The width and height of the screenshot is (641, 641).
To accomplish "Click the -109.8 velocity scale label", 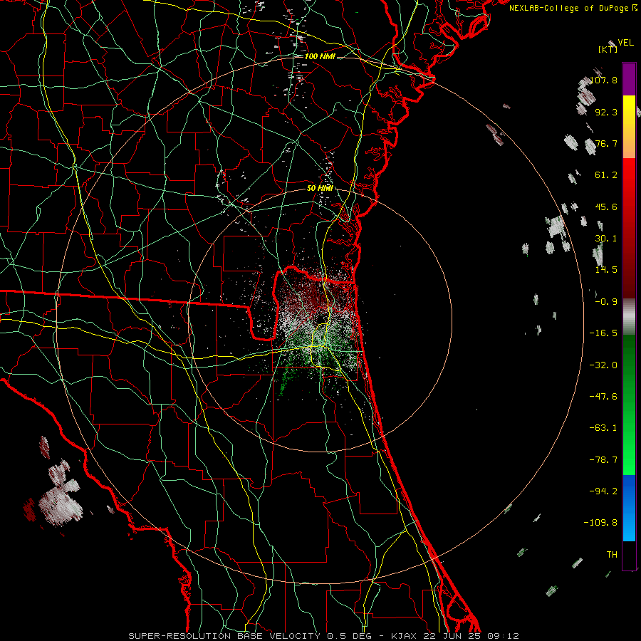I will coord(600,523).
